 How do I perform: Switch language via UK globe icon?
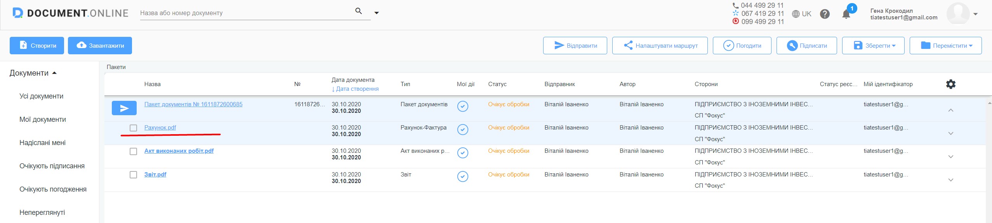point(801,14)
